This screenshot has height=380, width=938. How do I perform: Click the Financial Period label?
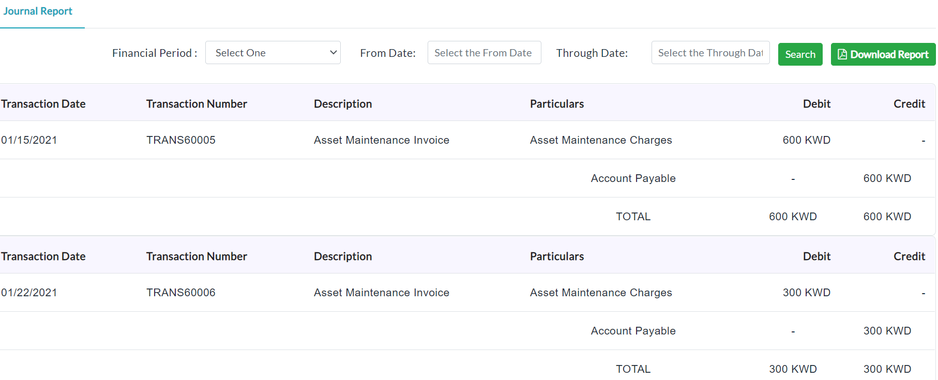pyautogui.click(x=155, y=53)
